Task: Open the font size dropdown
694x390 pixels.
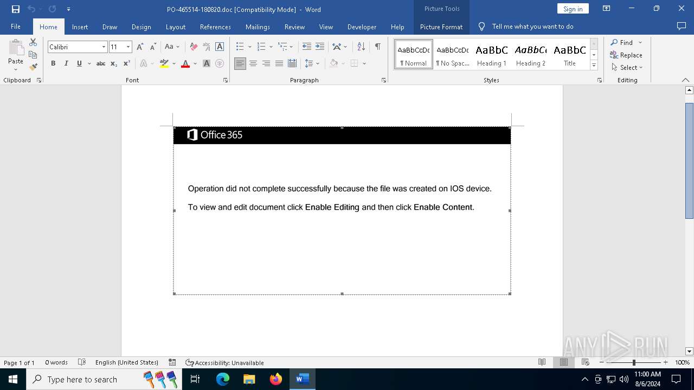Action: pyautogui.click(x=128, y=47)
